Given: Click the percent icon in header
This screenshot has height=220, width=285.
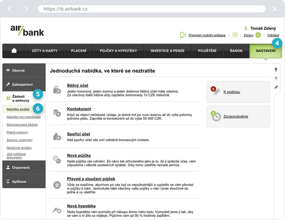Looking at the screenshot, I should point(235,35).
